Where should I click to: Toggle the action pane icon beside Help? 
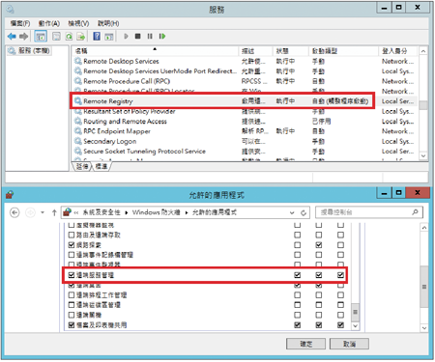pyautogui.click(x=109, y=37)
